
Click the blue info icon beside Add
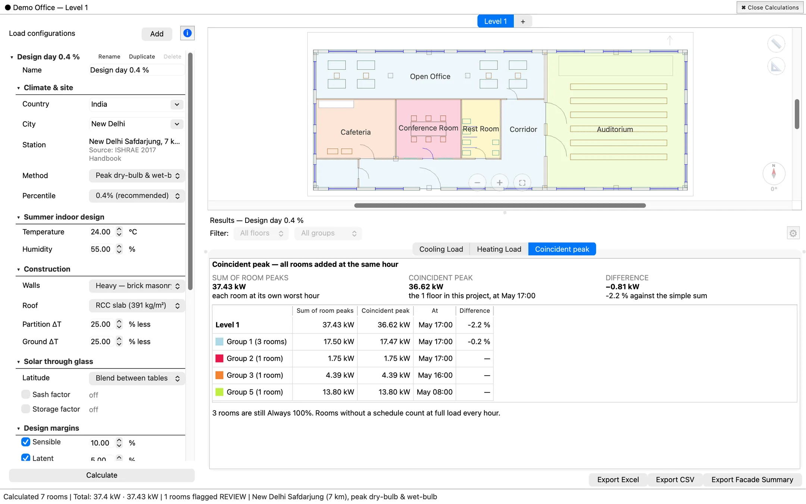(187, 34)
